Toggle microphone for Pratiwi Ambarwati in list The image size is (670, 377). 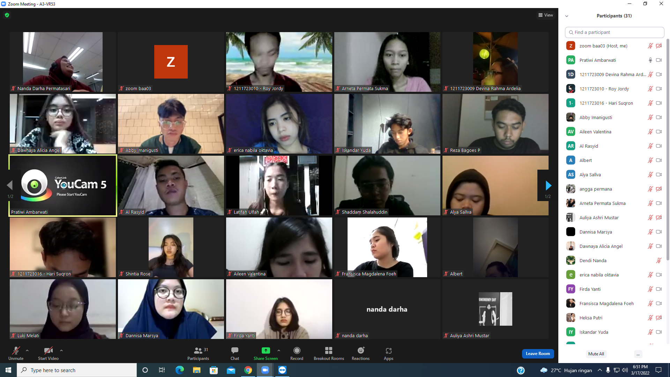(650, 60)
